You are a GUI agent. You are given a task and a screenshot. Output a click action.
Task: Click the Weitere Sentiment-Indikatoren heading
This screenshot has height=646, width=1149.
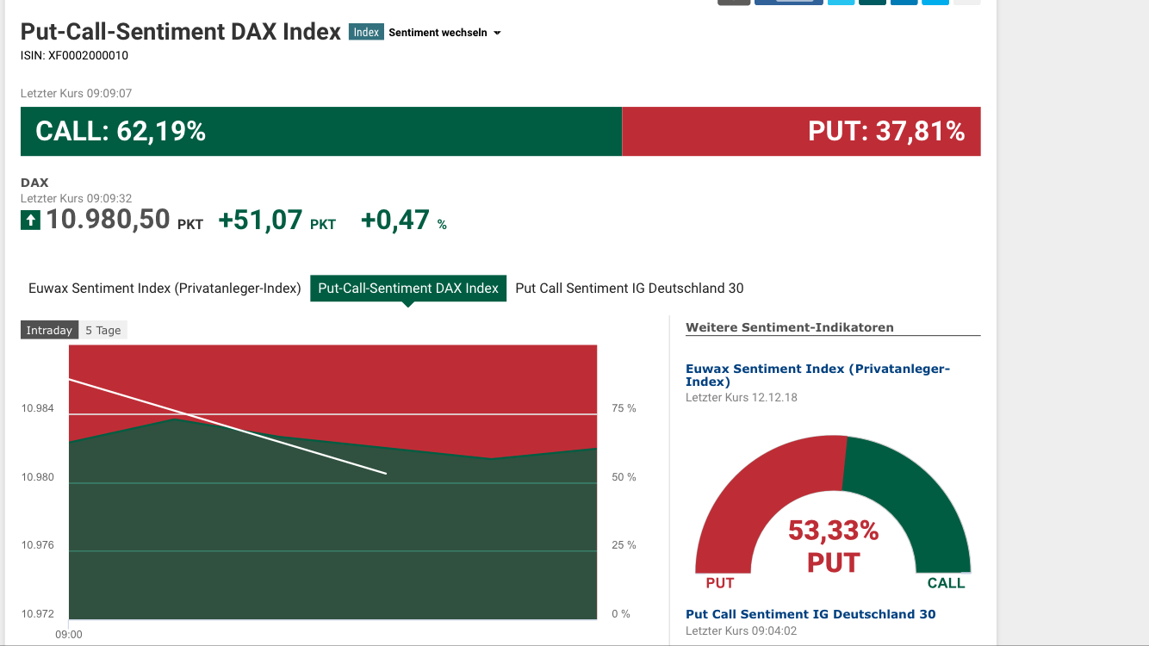(790, 327)
